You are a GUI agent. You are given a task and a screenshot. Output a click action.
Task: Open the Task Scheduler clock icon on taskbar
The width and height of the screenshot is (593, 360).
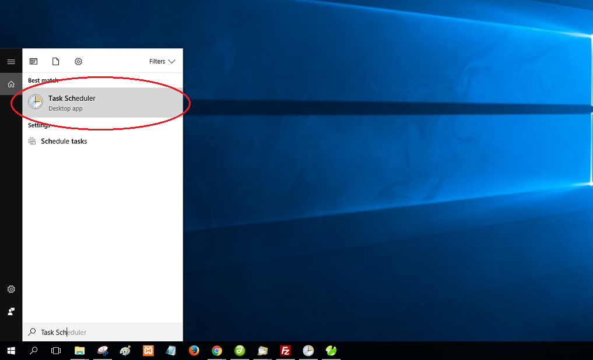[x=308, y=351]
